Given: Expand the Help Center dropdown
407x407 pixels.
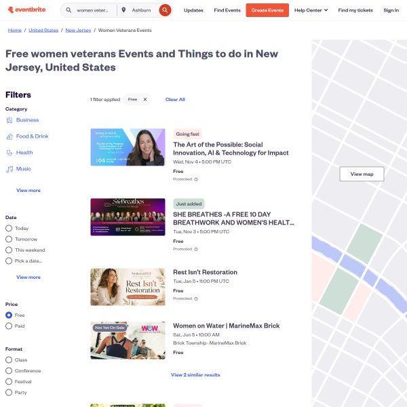Looking at the screenshot, I should [x=311, y=10].
